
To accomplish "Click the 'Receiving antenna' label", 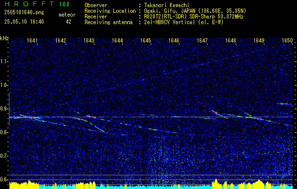I will click(x=109, y=22).
